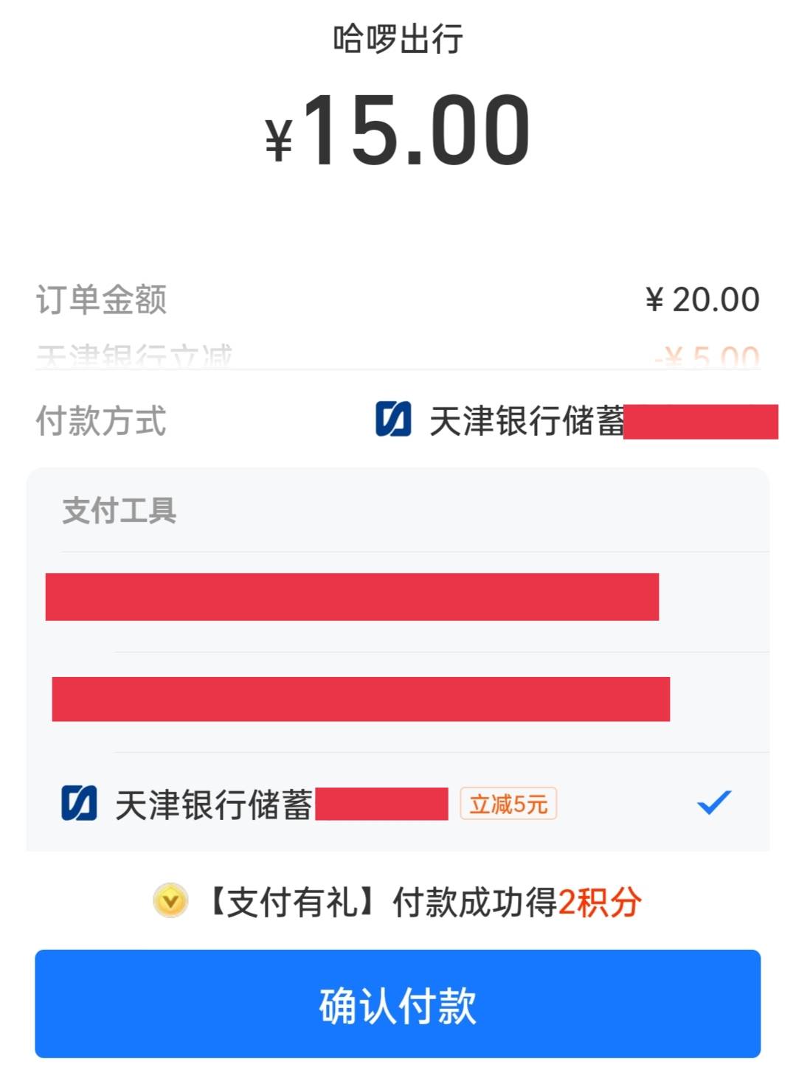Click the partially hidden 天津银行立减 row label
796x1070 pixels.
[134, 357]
